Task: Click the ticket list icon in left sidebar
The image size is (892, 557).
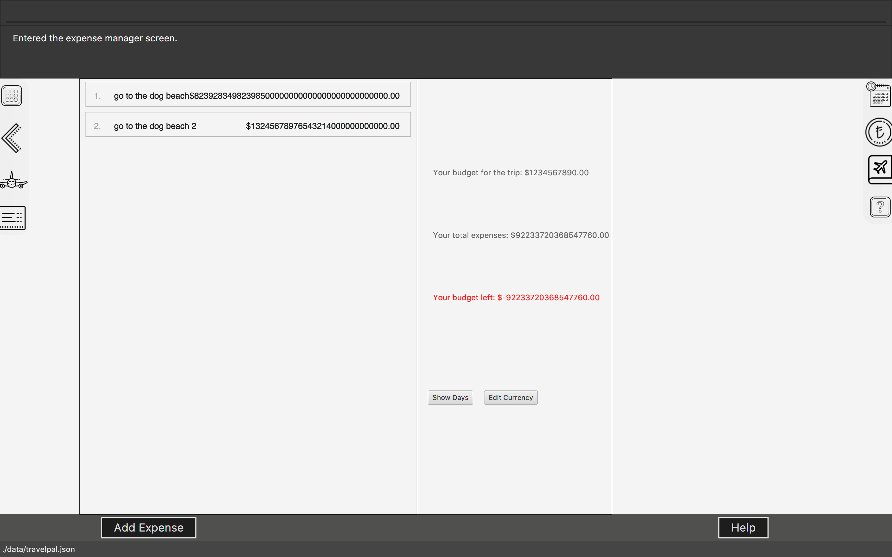Action: [x=13, y=218]
